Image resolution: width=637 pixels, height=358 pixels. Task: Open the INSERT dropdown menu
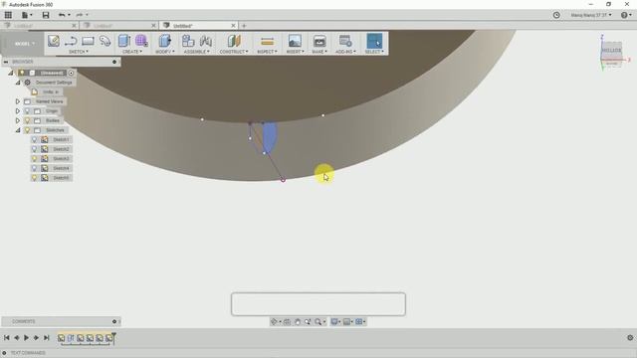(295, 52)
